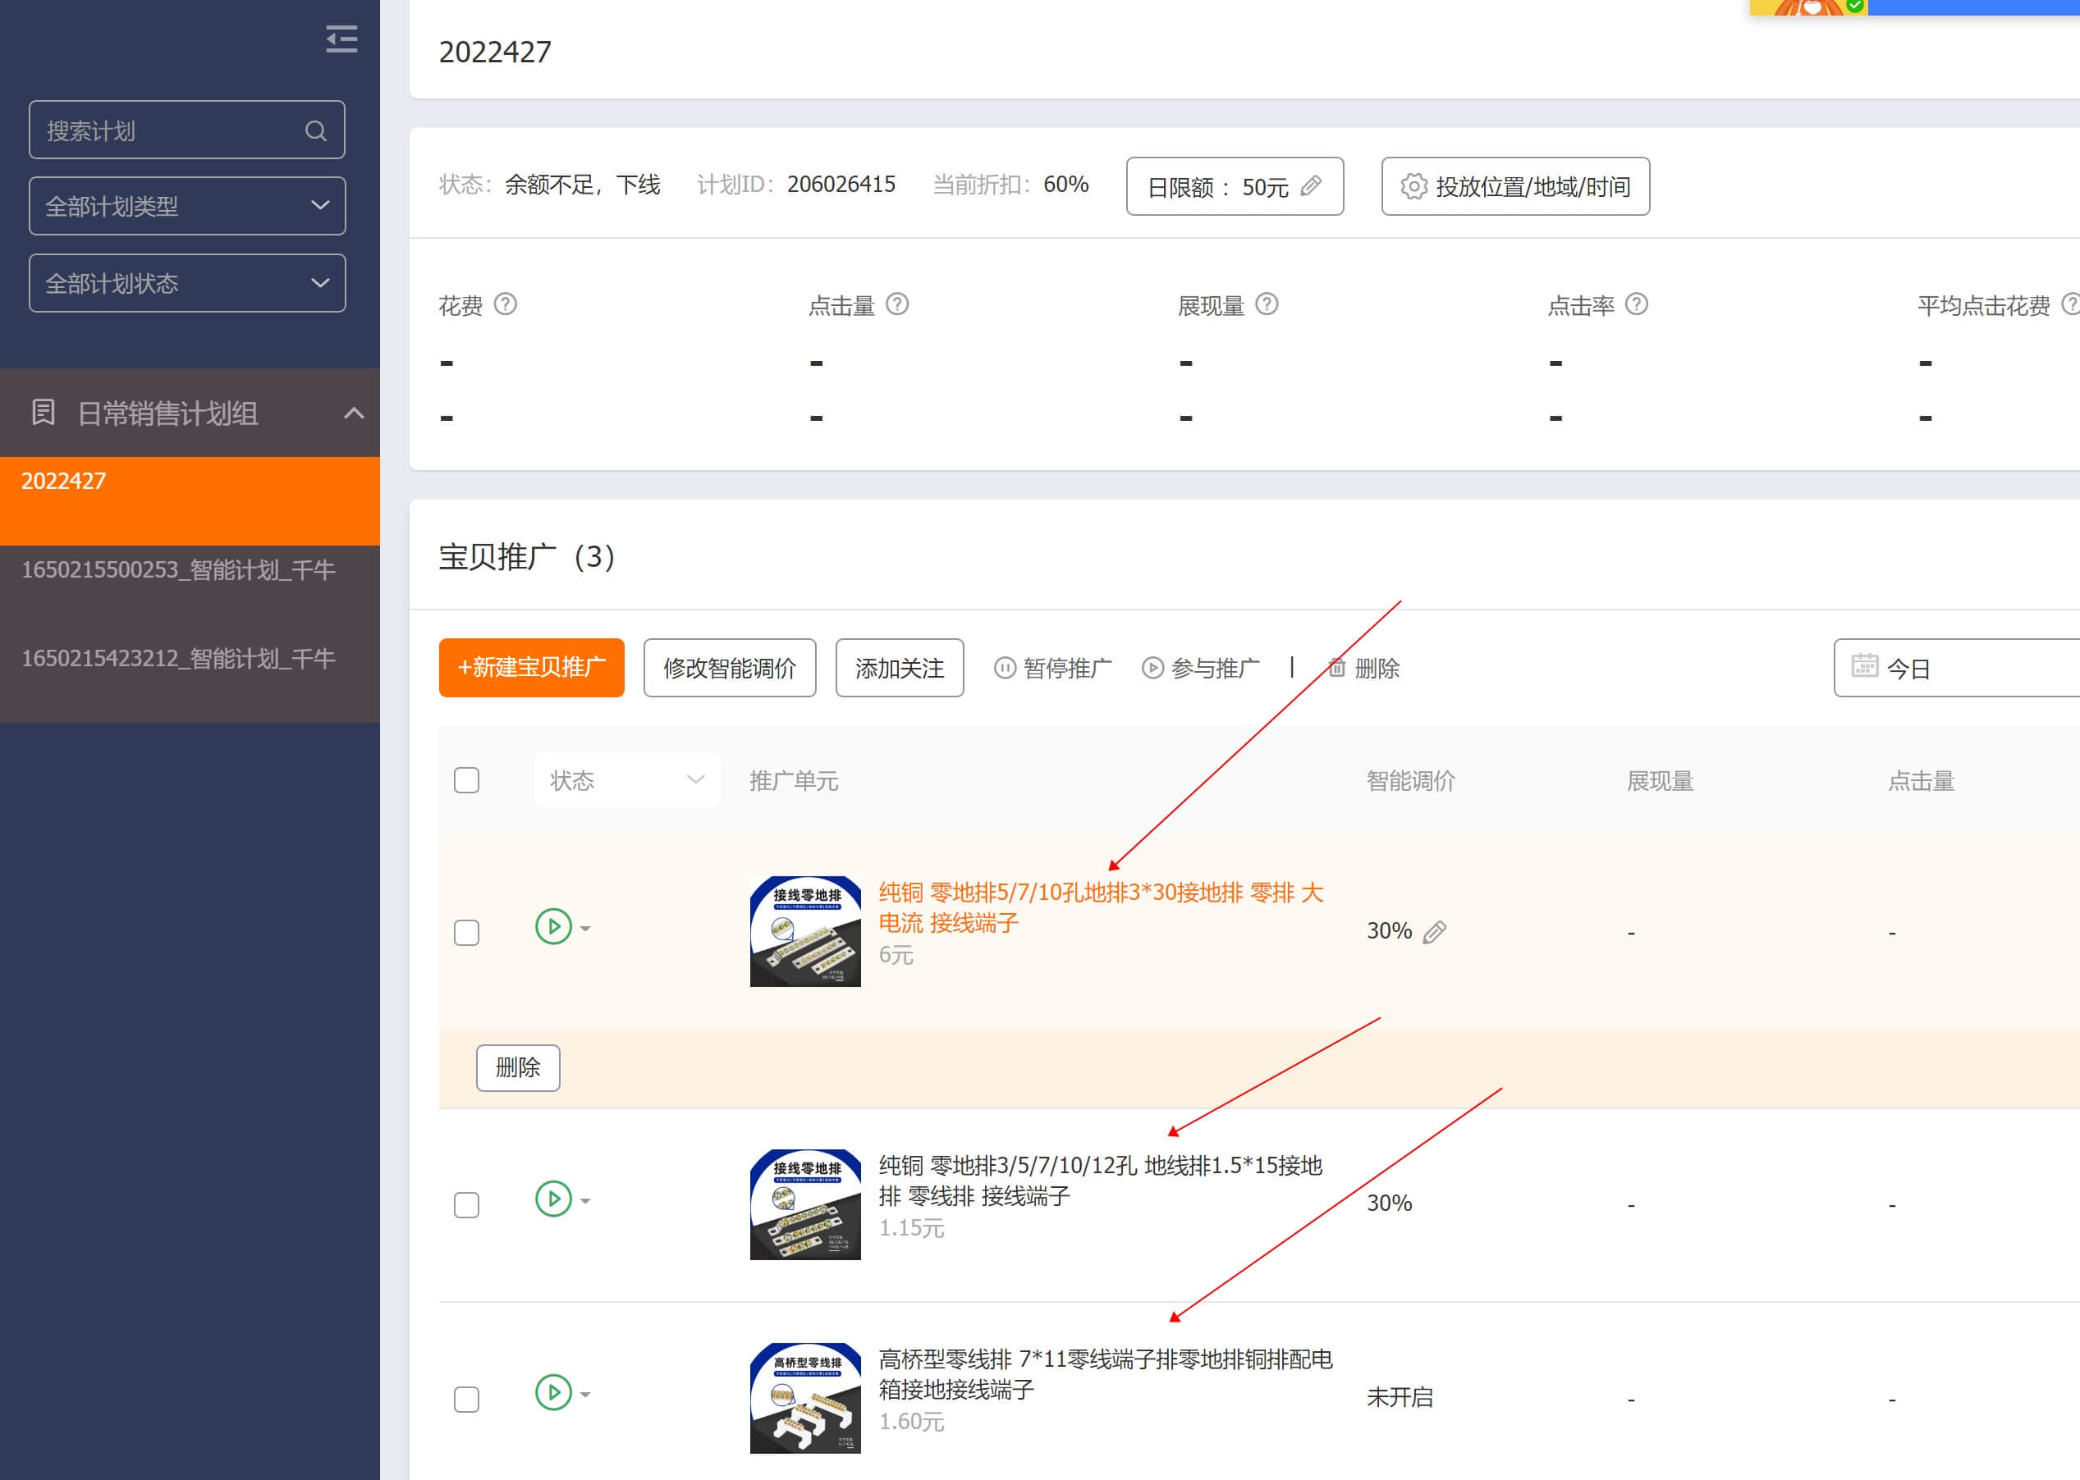This screenshot has width=2080, height=1480.
Task: Click help icon beside 点击率
Action: 1637,304
